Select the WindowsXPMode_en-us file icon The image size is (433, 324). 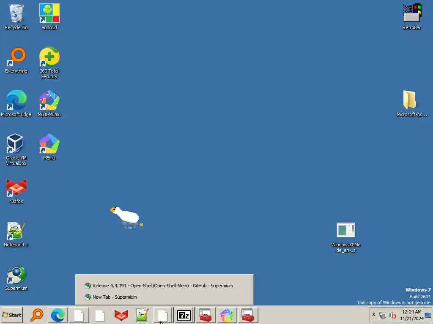point(346,238)
